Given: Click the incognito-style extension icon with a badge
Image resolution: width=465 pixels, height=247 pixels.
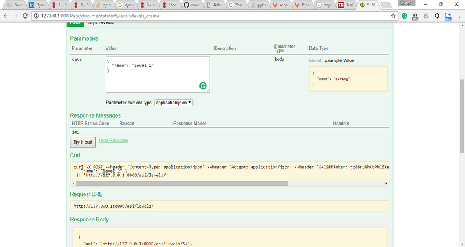Looking at the screenshot, I should [415, 17].
